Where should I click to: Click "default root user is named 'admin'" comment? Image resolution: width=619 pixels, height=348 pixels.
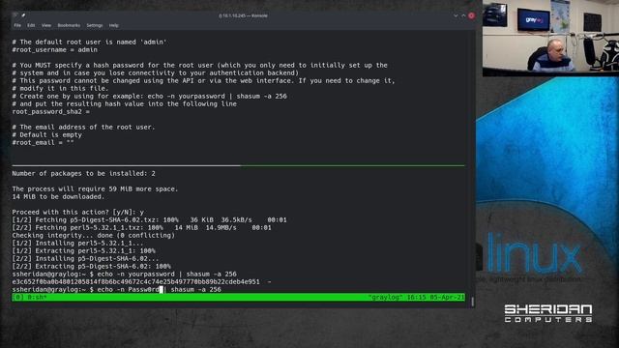[89, 42]
